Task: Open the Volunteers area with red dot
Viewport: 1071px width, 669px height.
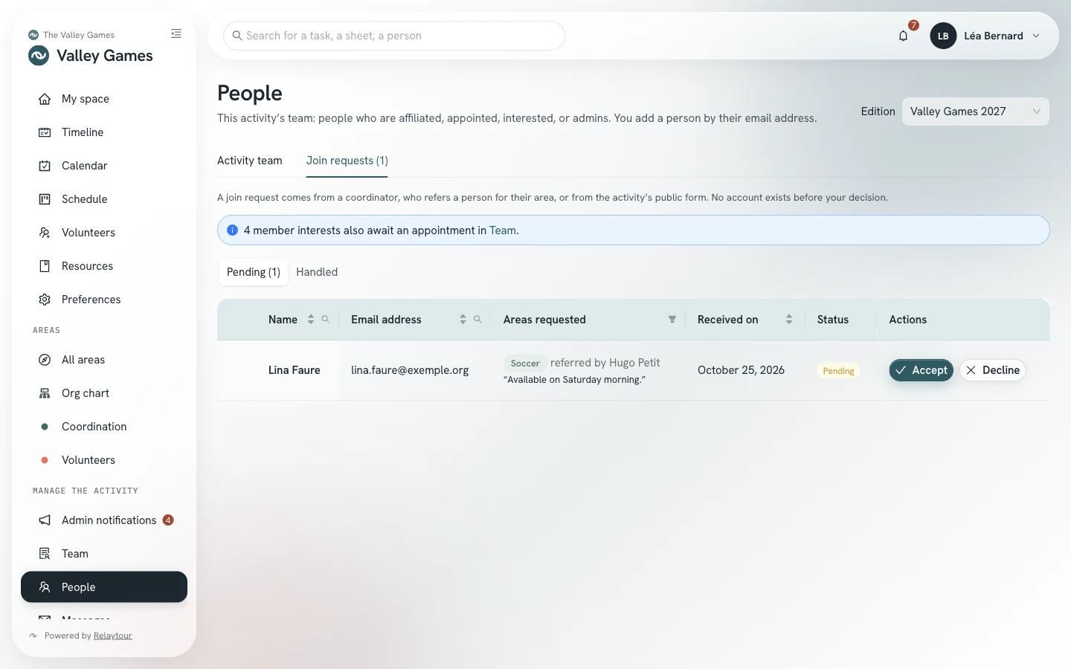Action: pos(104,460)
